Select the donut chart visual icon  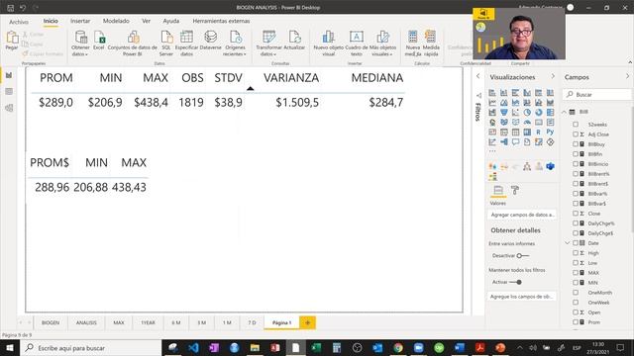[539, 113]
